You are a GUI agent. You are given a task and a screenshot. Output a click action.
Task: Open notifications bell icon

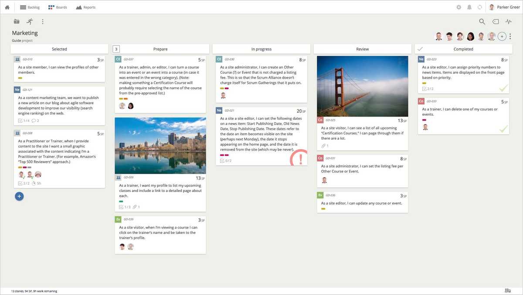469,7
